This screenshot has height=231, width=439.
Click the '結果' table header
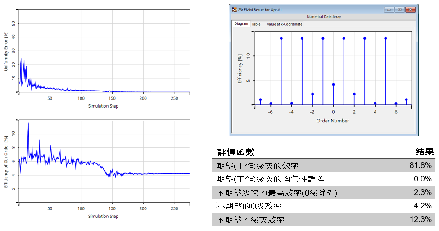425,152
